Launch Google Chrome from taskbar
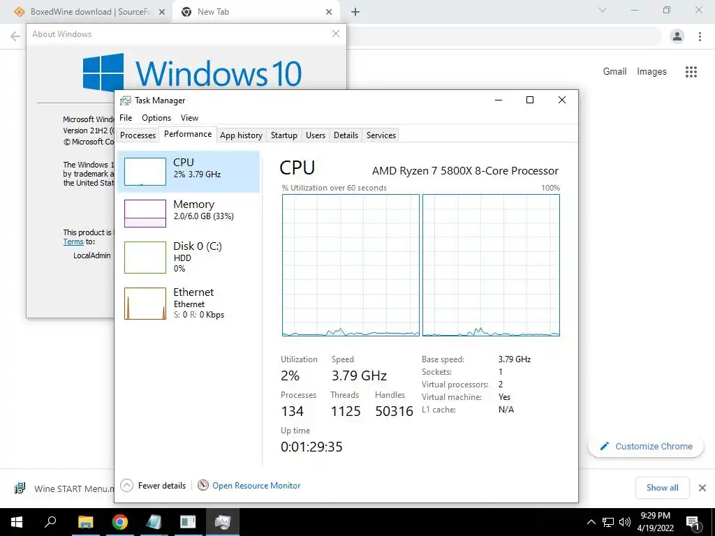The image size is (715, 536). click(120, 522)
